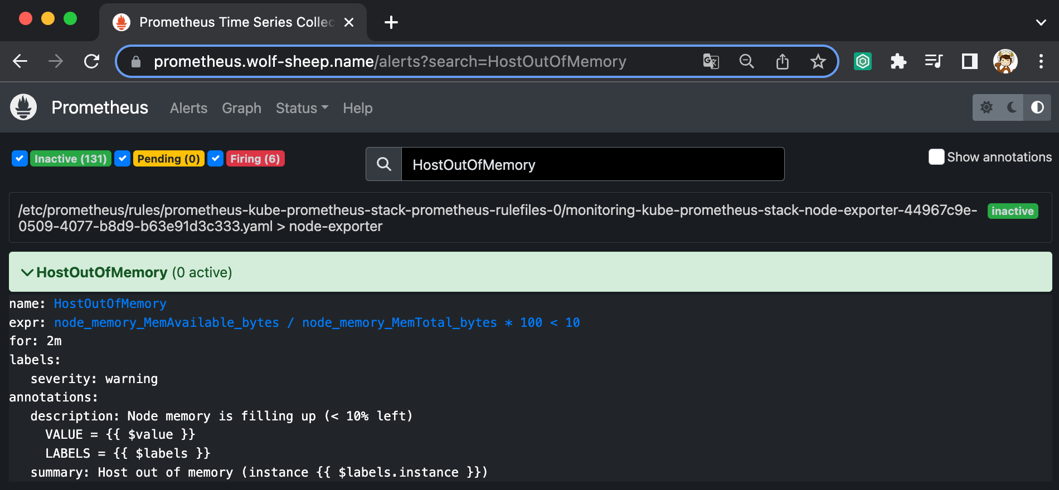Open Google Translate icon in address bar
This screenshot has width=1059, height=490.
[x=711, y=61]
